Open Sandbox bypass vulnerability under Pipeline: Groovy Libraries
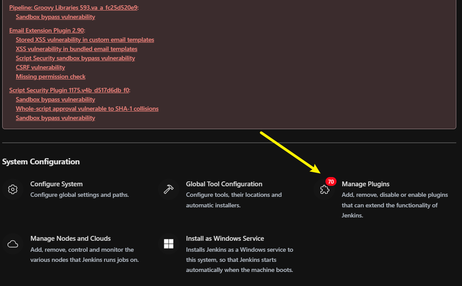Viewport: 462px width, 286px height. pos(55,17)
